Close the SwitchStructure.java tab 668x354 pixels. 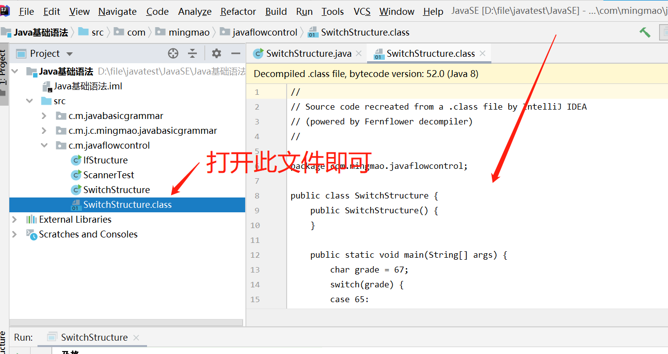(x=359, y=53)
